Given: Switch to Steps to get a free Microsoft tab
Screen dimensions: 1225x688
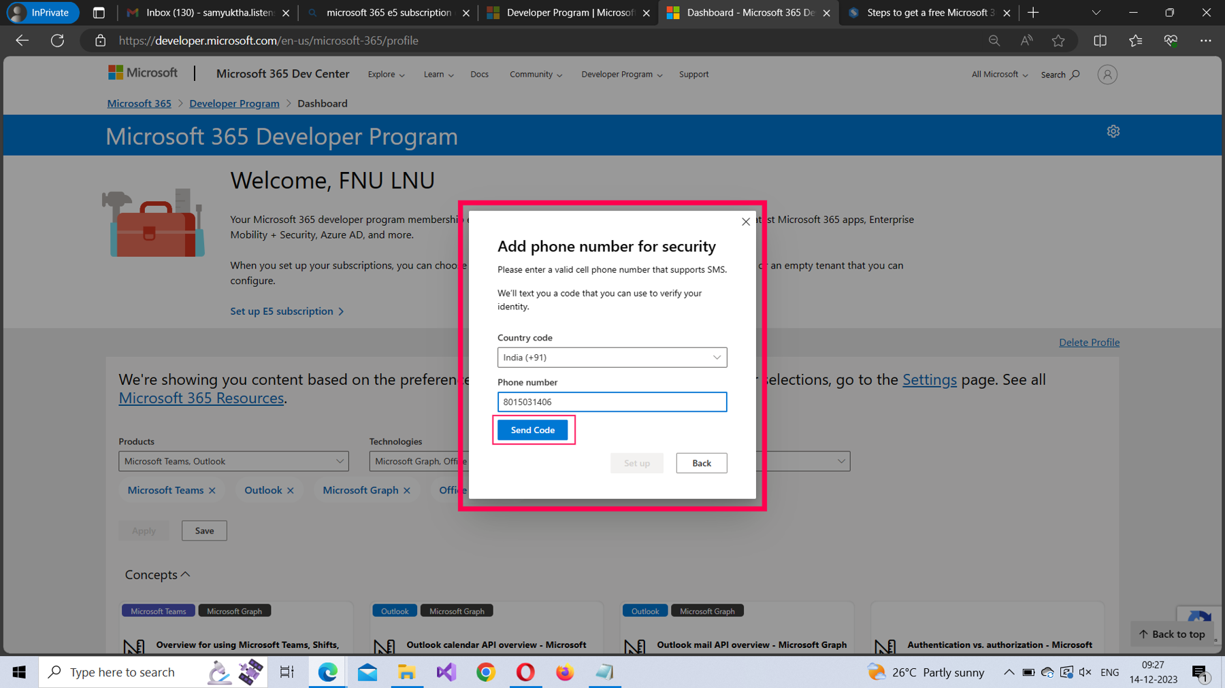Looking at the screenshot, I should click(928, 12).
